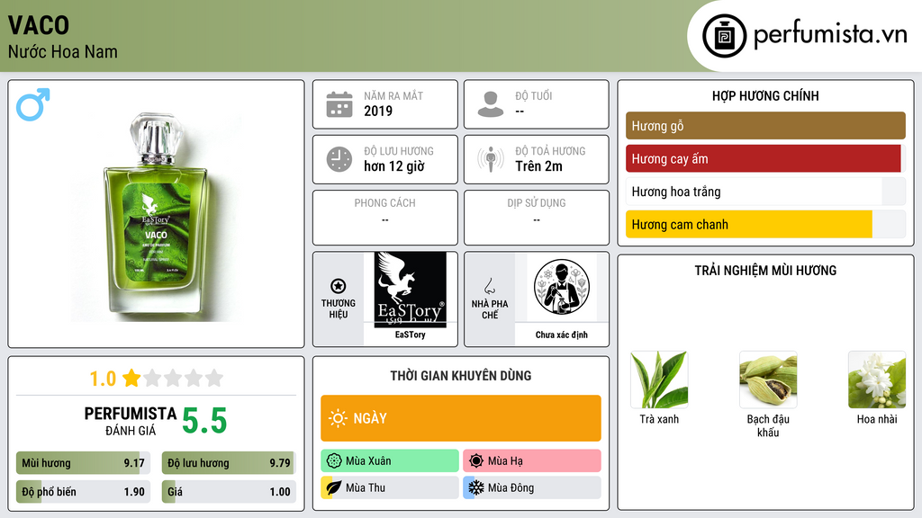Click the Hương gỗ accord bar

765,126
